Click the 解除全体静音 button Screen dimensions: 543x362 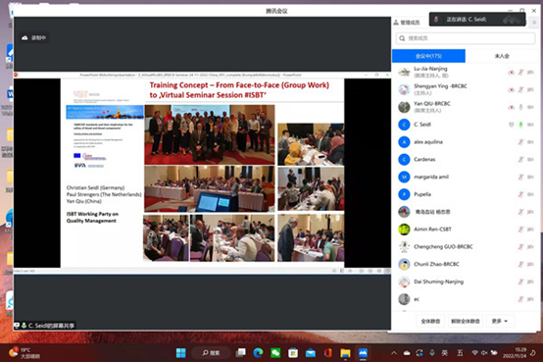[x=466, y=321]
